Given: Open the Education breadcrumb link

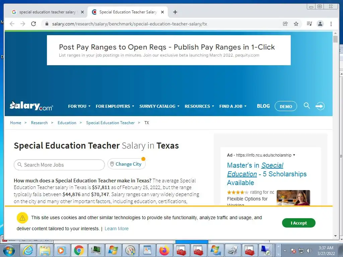Looking at the screenshot, I should point(67,123).
